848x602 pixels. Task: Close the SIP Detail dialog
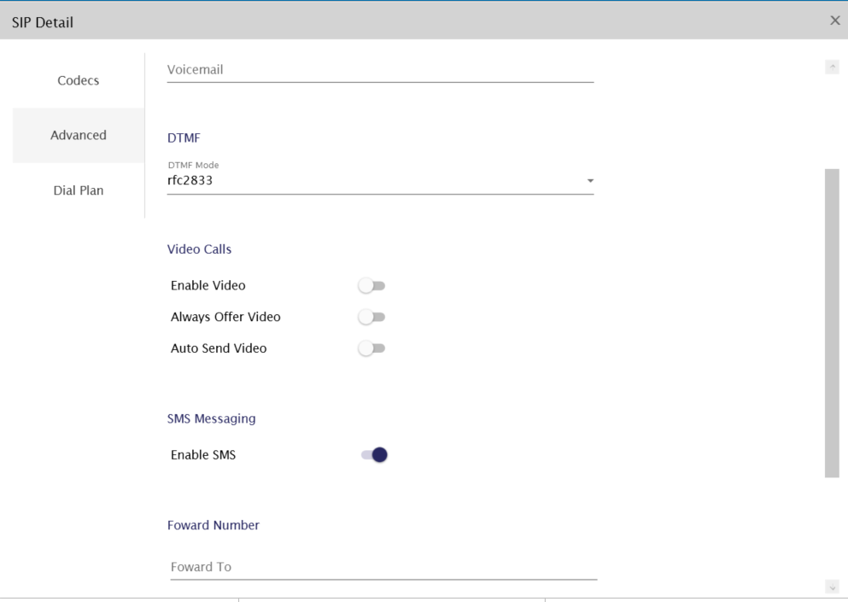(834, 20)
